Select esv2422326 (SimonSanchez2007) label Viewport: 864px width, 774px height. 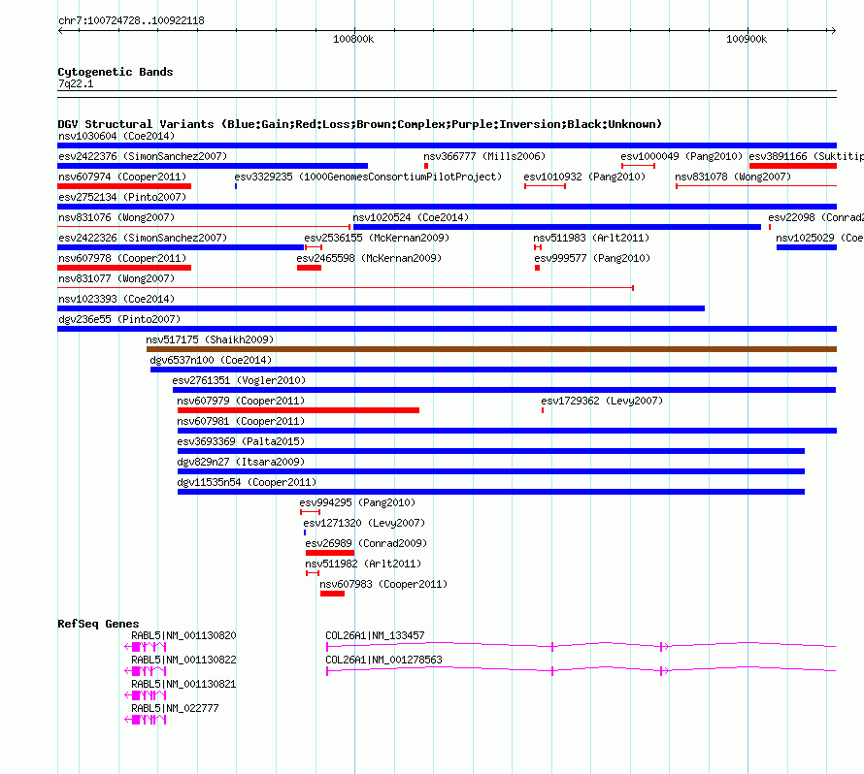point(143,238)
